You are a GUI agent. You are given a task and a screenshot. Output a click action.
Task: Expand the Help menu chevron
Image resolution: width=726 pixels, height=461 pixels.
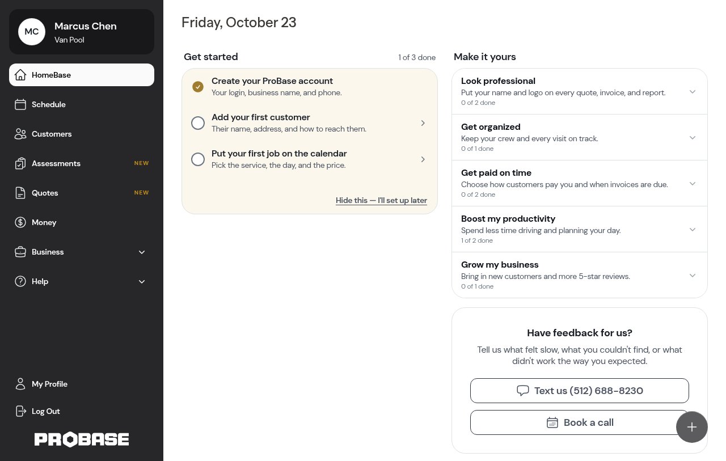[142, 281]
